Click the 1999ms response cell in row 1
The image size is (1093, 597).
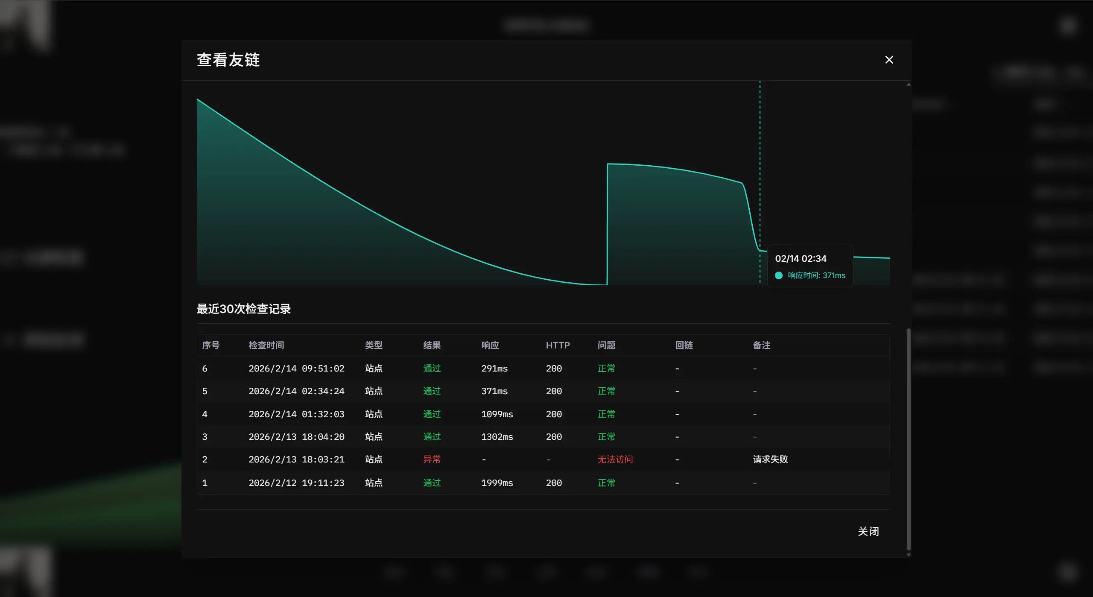pyautogui.click(x=497, y=483)
